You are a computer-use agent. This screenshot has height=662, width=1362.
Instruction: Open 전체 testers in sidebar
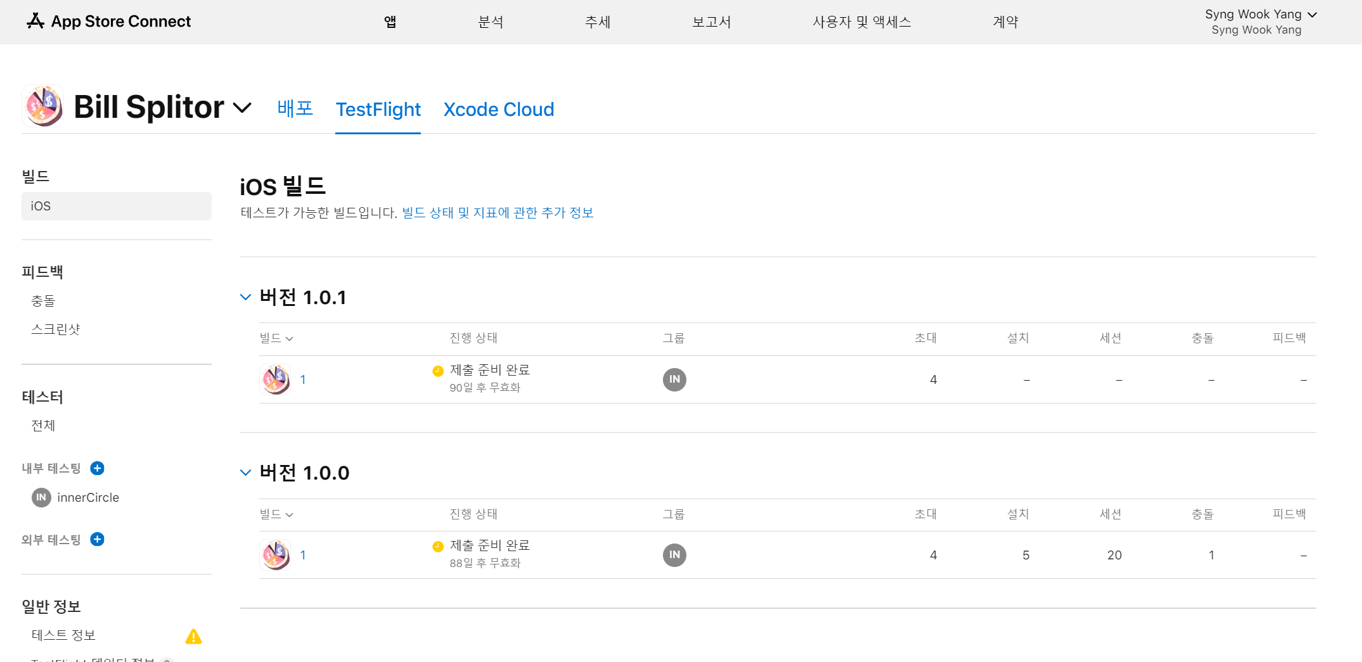pos(44,426)
